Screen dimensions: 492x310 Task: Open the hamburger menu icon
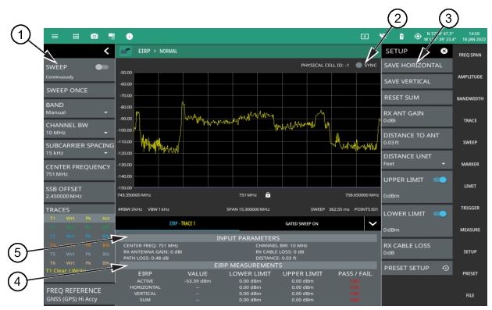point(55,37)
